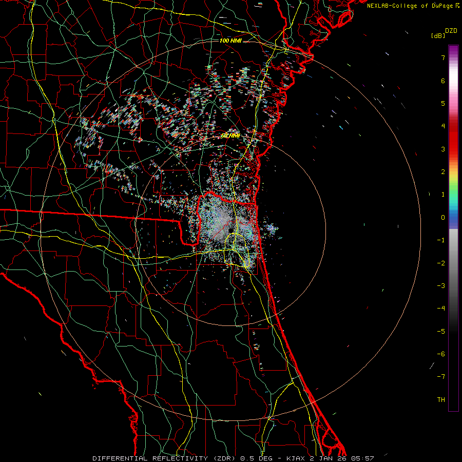462x462 pixels.
Task: Click the 0 value on the color scale
Action: point(443,218)
